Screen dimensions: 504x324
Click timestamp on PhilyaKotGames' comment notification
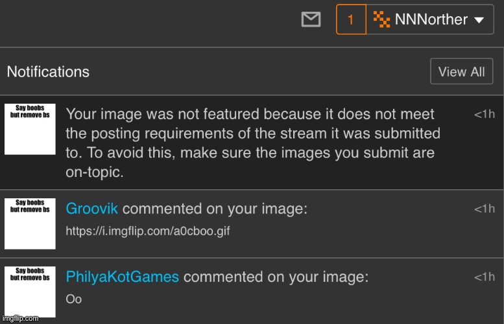point(484,277)
